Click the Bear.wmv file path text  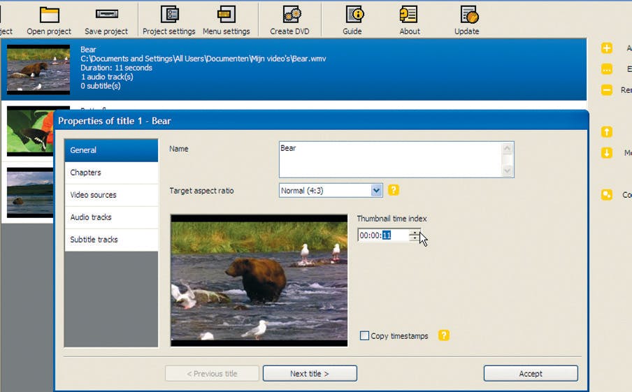pos(203,59)
